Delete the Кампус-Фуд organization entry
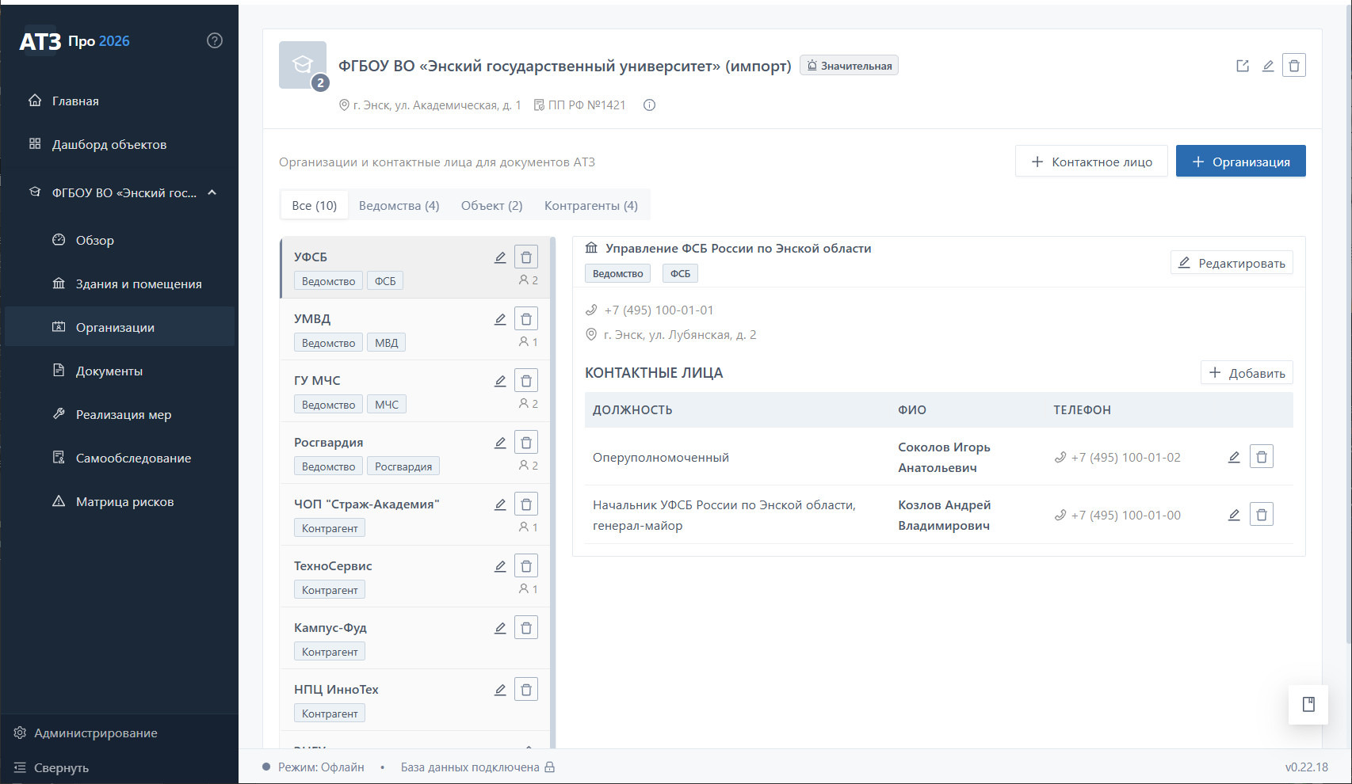Image resolution: width=1352 pixels, height=784 pixels. [x=526, y=628]
